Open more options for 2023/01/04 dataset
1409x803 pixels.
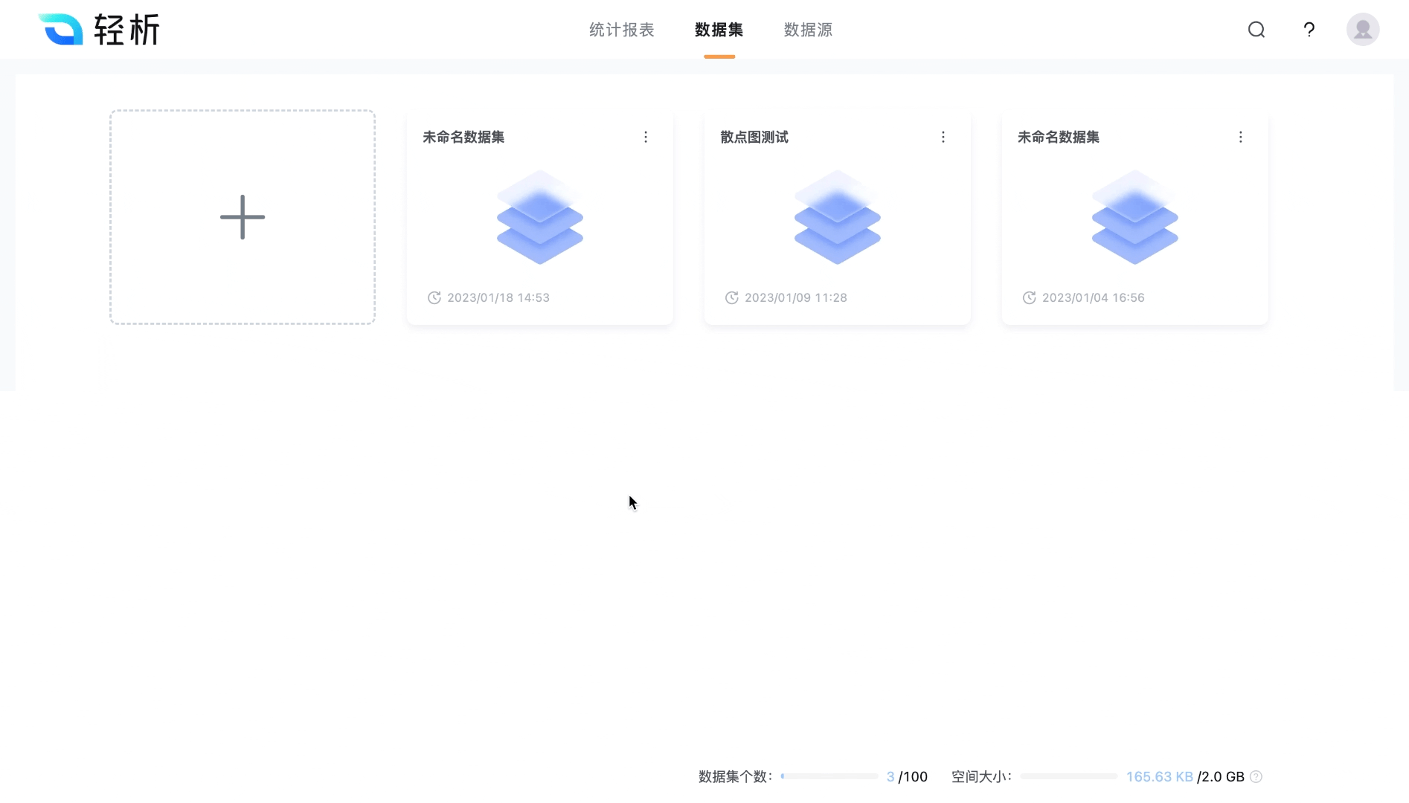click(x=1240, y=137)
